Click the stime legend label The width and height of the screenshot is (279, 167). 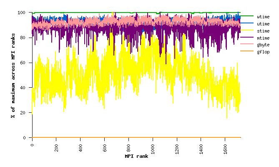263,31
